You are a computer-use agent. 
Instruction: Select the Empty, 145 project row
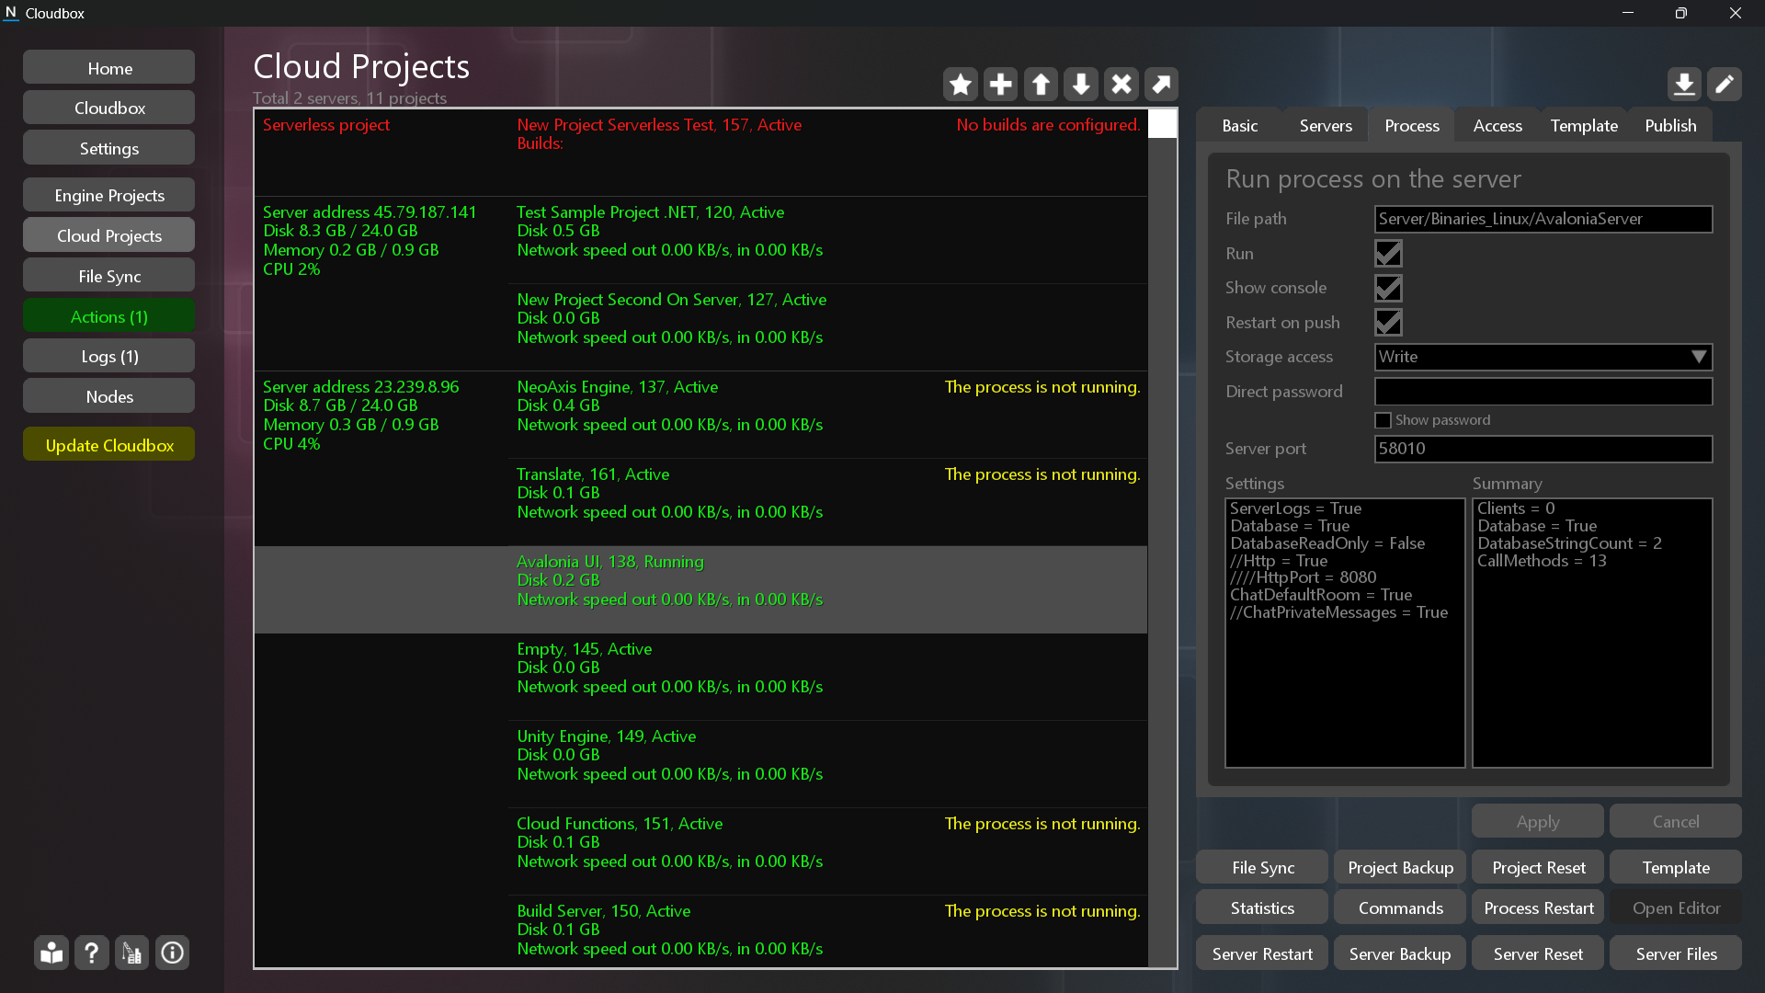pos(827,677)
